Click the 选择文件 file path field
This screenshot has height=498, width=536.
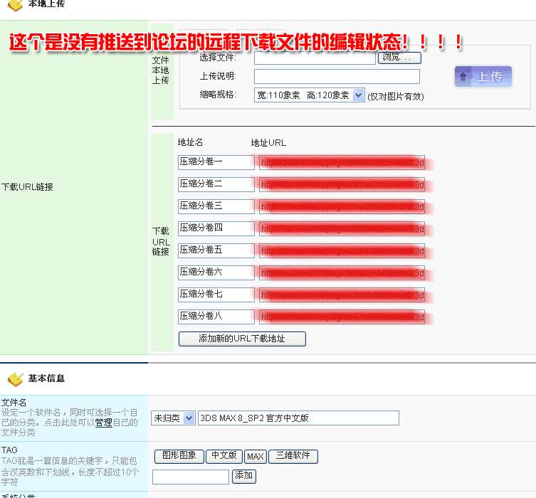pyautogui.click(x=315, y=58)
